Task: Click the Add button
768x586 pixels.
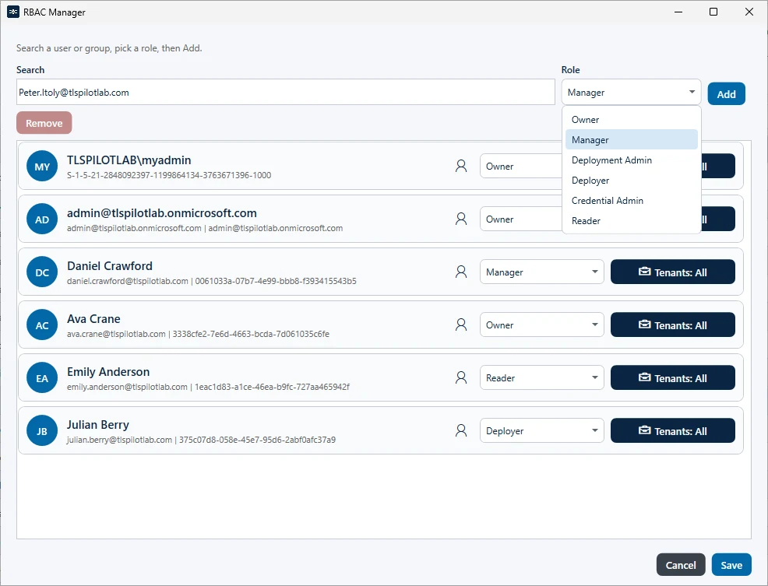Action: pos(726,93)
